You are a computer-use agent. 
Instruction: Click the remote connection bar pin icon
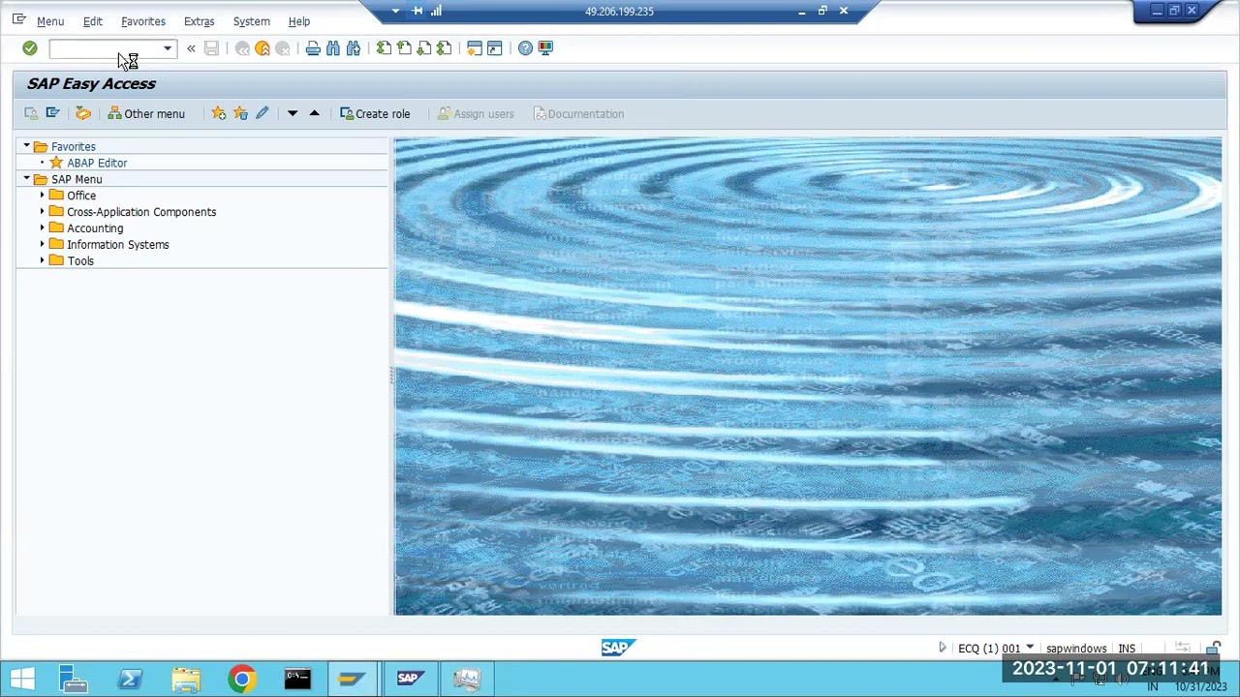[417, 12]
